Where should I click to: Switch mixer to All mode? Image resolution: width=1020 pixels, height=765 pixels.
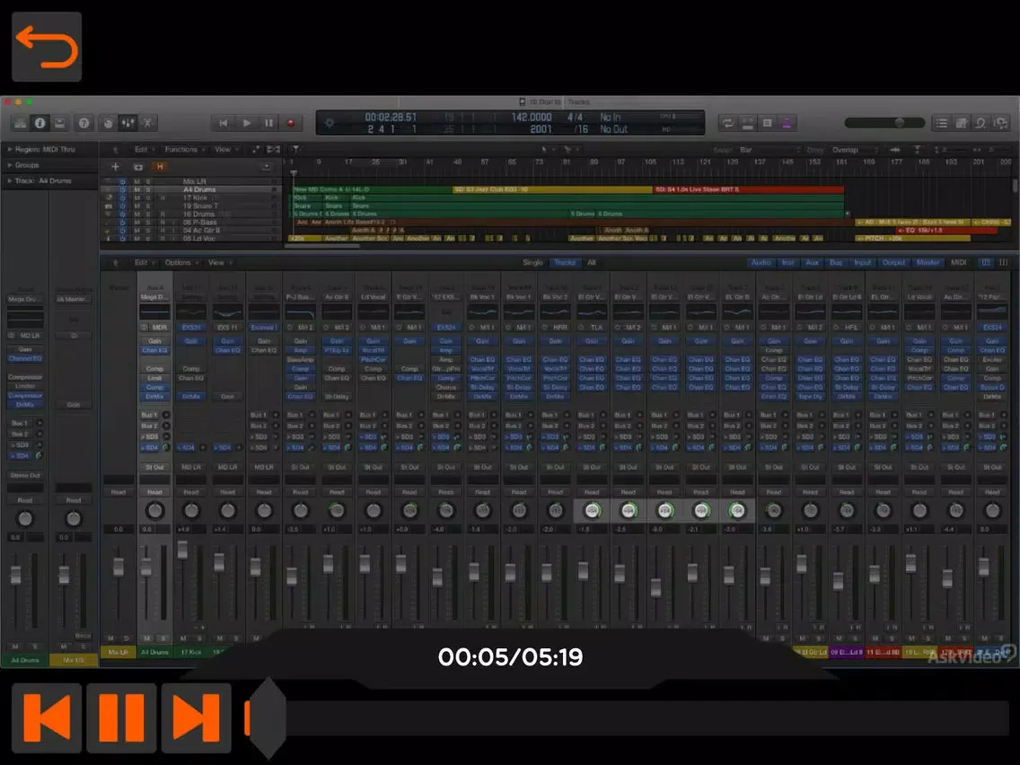tap(592, 263)
